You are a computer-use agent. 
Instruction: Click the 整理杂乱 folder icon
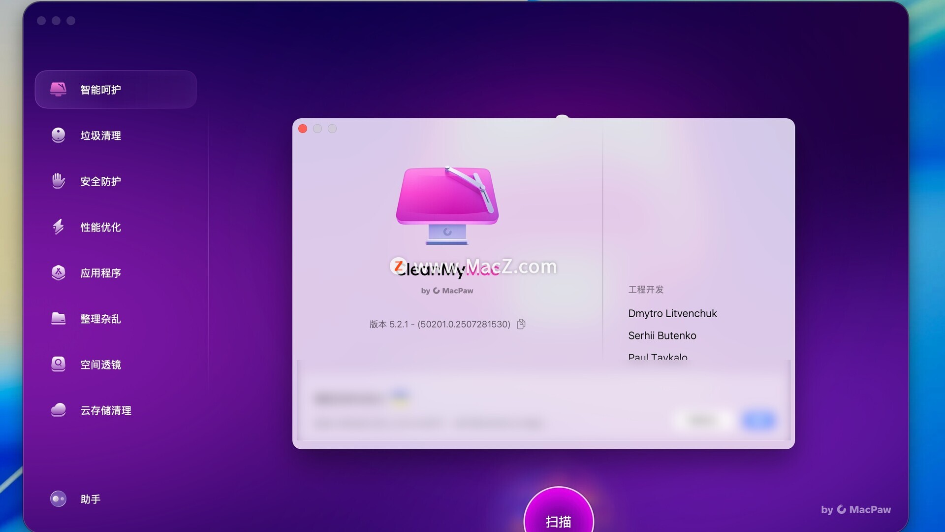[58, 318]
